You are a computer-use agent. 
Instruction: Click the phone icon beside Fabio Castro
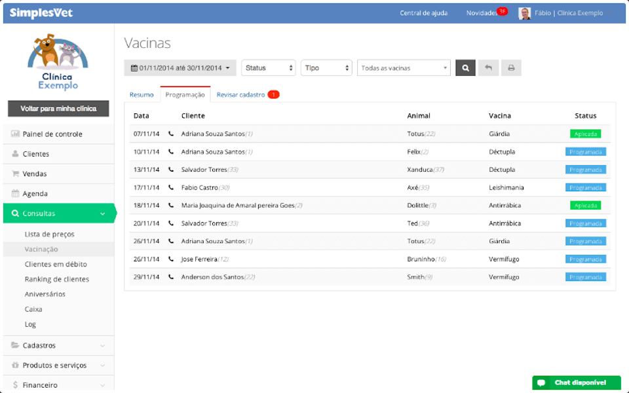pyautogui.click(x=172, y=187)
